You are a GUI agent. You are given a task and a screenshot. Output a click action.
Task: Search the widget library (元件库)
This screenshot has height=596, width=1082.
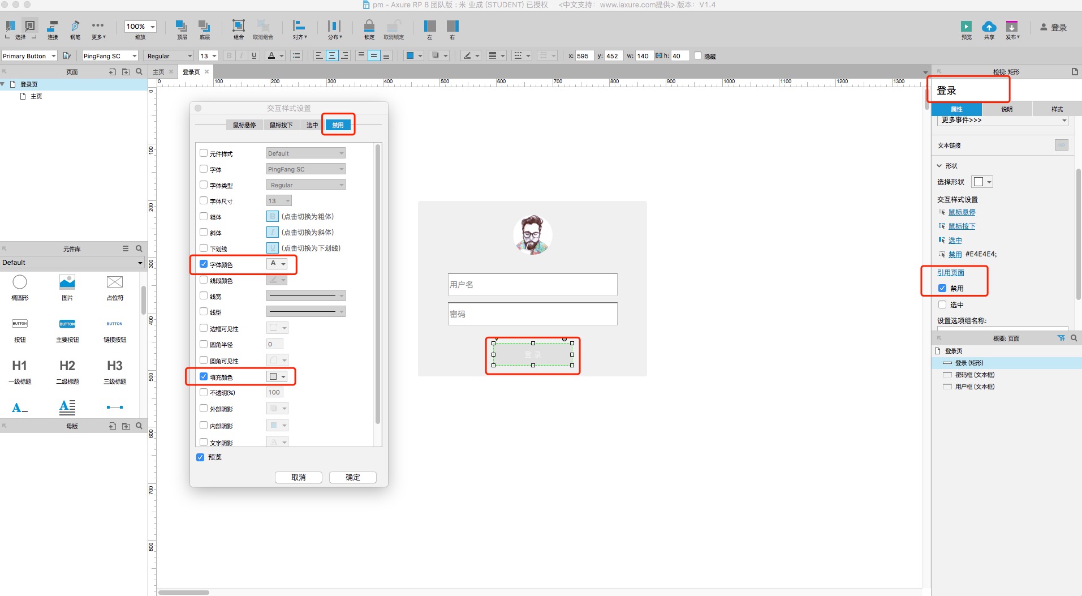pyautogui.click(x=139, y=248)
